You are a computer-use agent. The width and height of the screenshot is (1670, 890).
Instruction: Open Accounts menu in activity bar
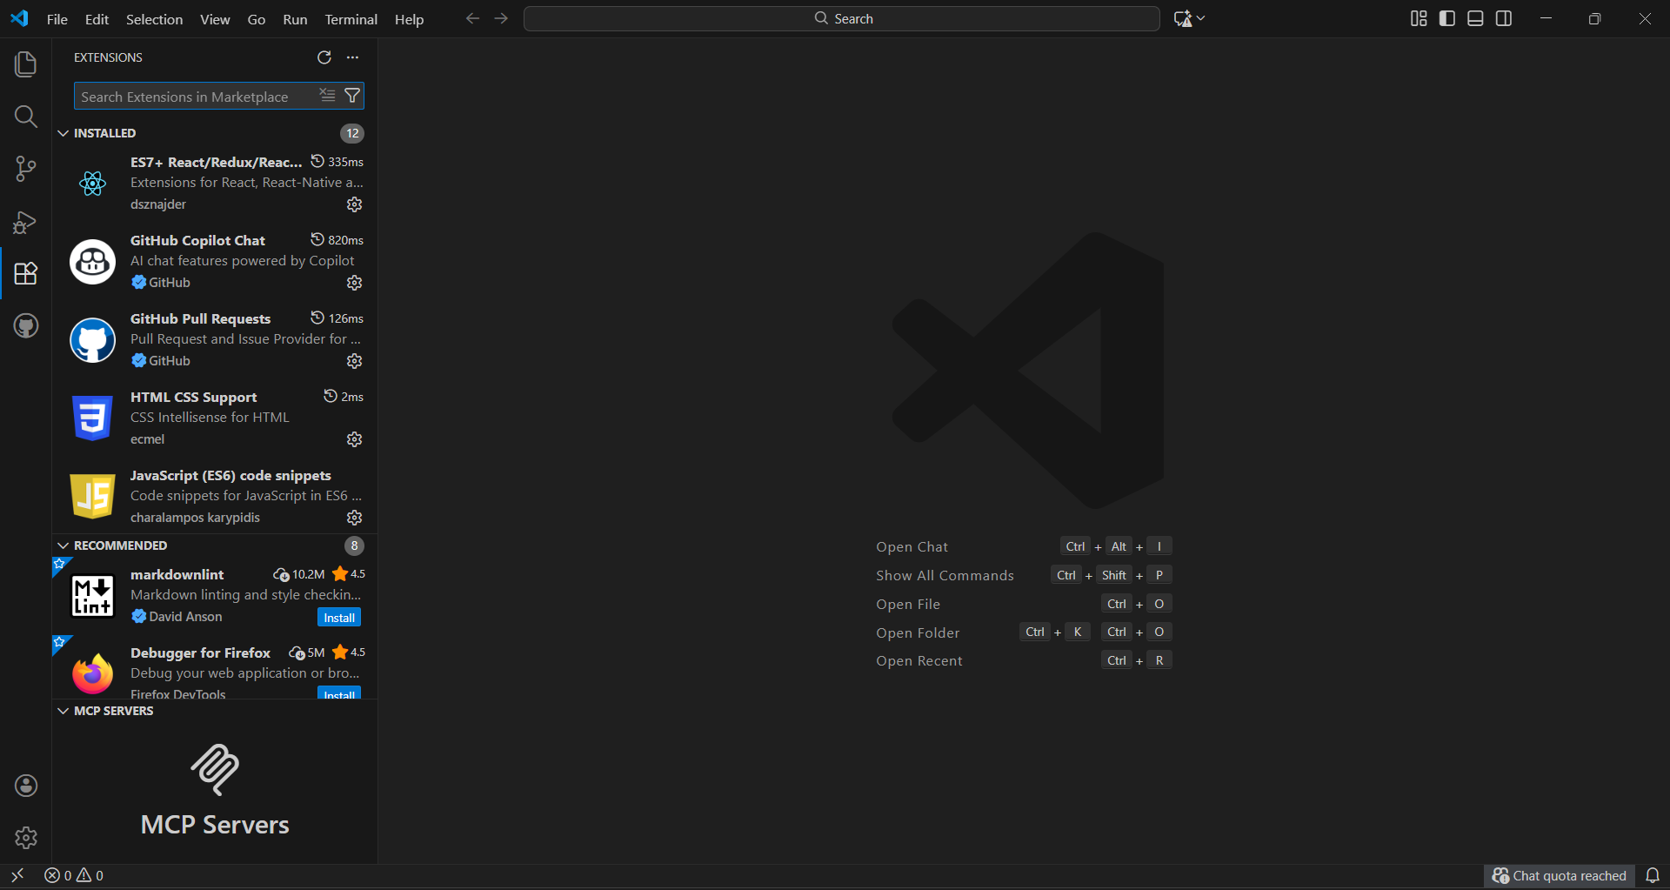click(26, 786)
